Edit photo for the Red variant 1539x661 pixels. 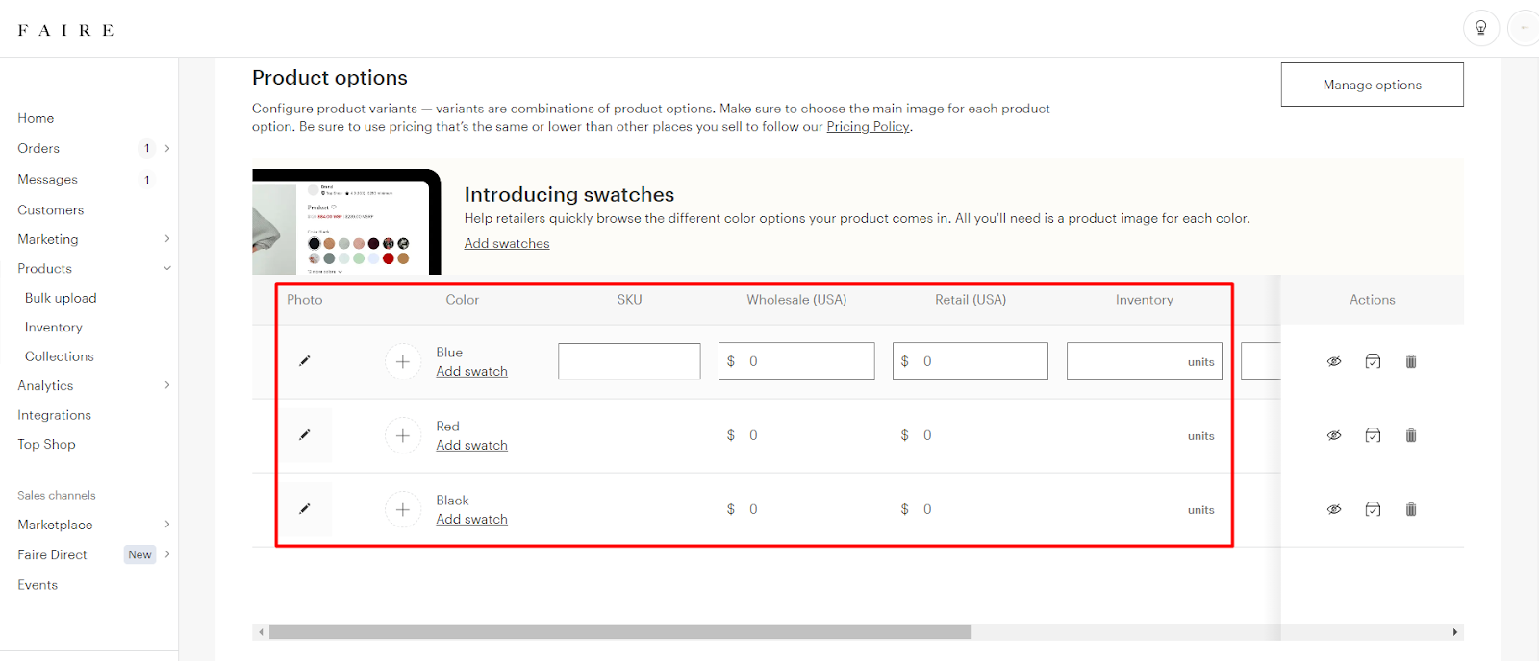[305, 435]
